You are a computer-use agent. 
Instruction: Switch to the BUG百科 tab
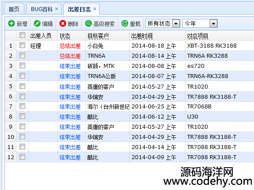[42, 9]
